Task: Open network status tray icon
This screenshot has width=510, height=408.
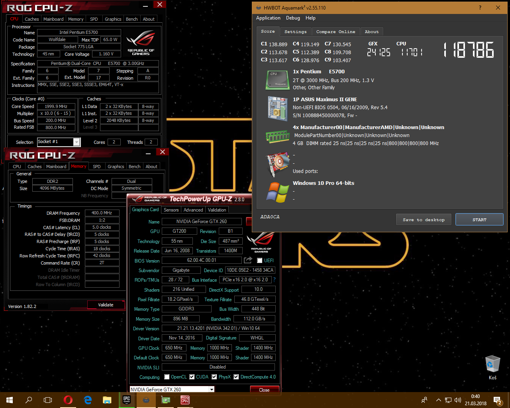Action: 448,400
